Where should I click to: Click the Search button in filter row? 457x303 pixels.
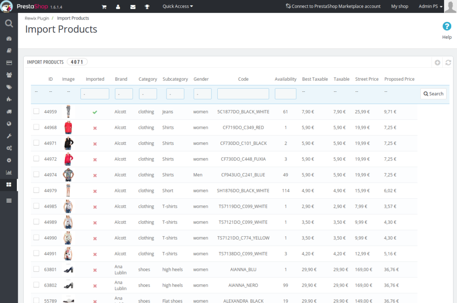pyautogui.click(x=433, y=94)
